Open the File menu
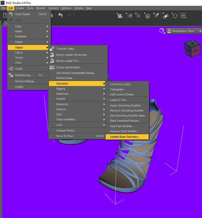Image resolution: width=202 pixels, height=218 pixels. click(4, 8)
